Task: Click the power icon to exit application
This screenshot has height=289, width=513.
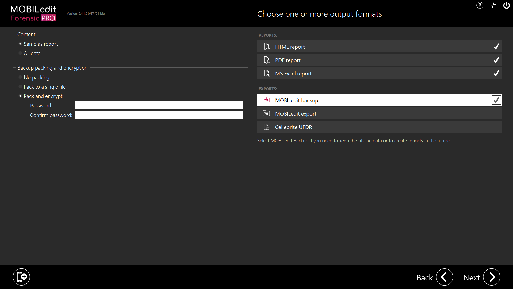Action: (506, 5)
